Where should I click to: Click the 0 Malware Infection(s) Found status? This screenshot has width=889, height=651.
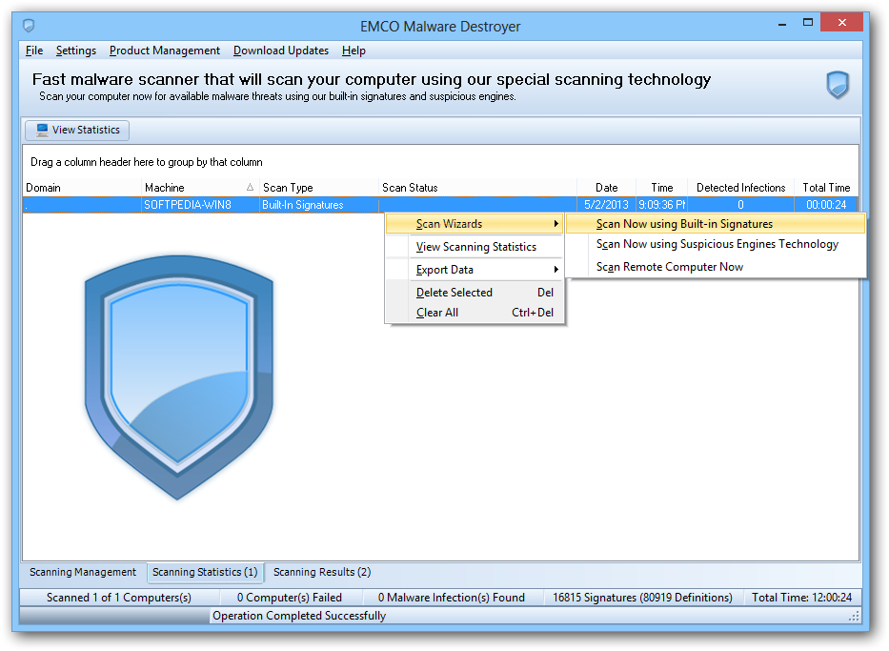[452, 598]
